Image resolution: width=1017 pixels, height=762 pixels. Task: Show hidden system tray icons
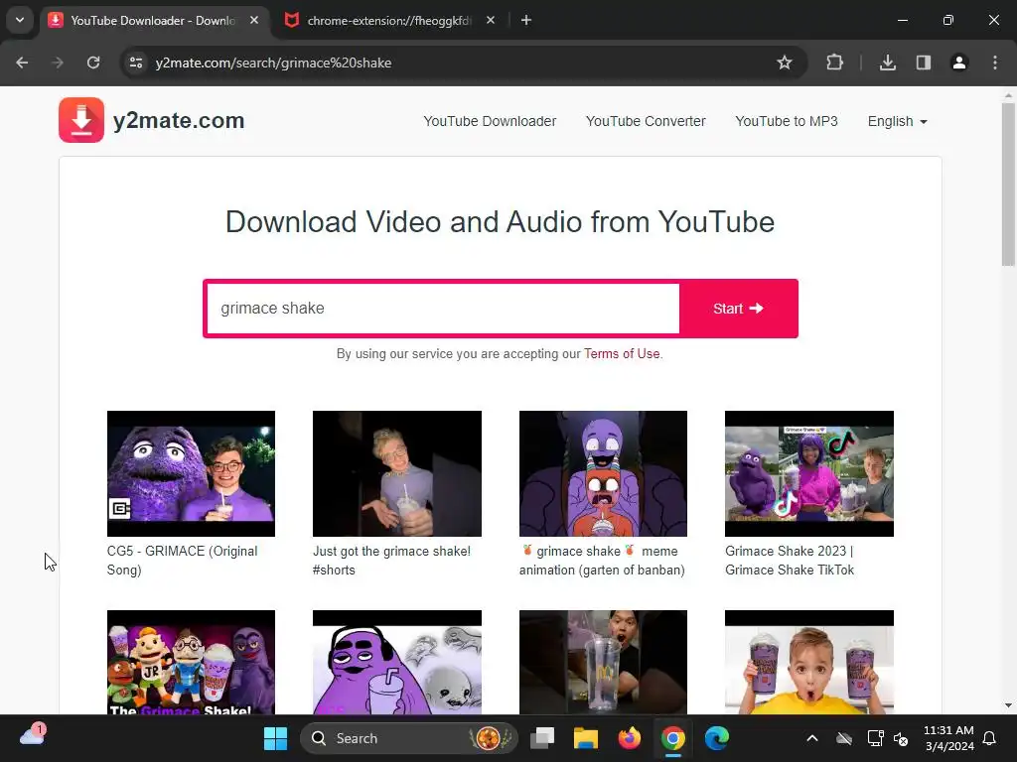pyautogui.click(x=812, y=738)
